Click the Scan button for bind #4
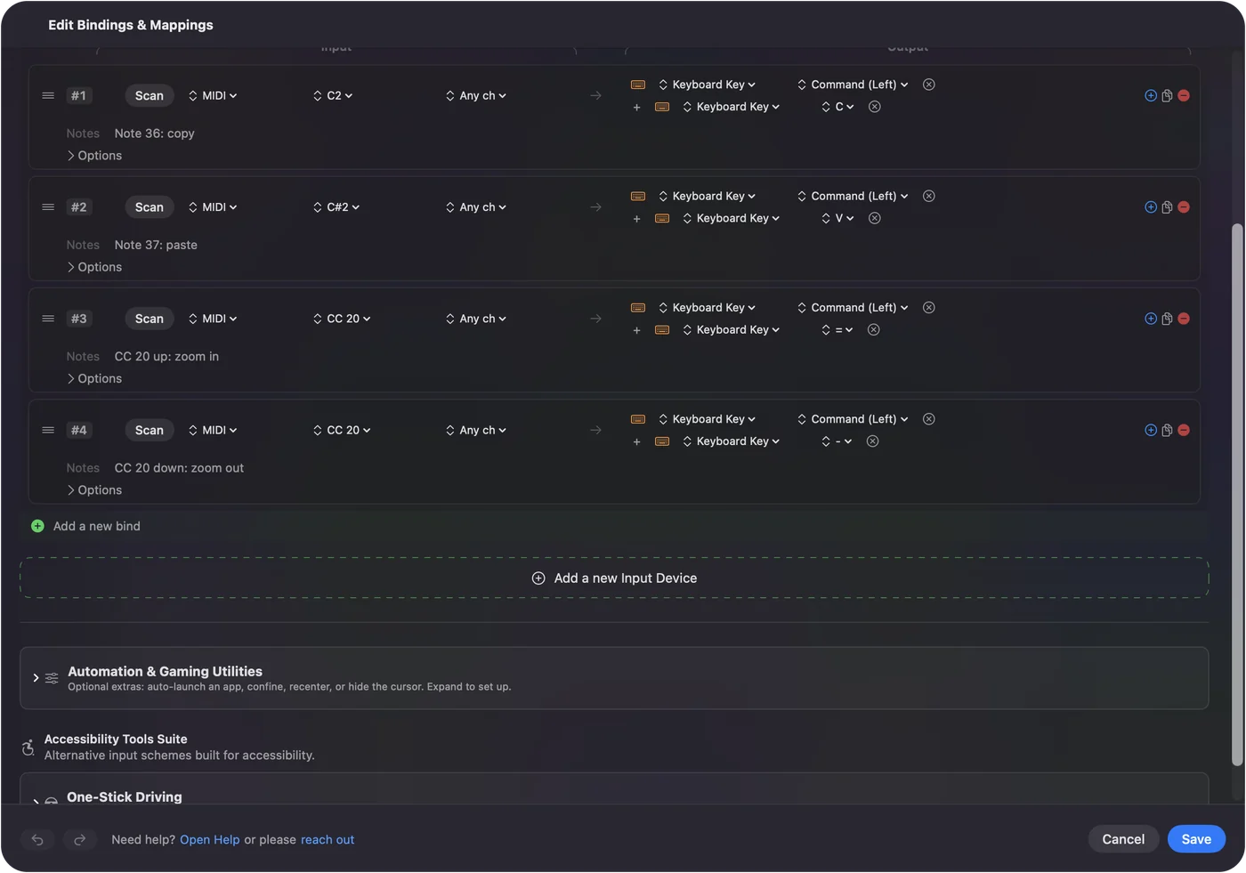 coord(150,430)
